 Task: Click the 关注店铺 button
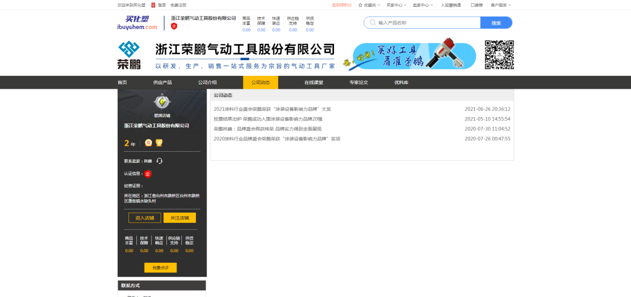point(179,218)
